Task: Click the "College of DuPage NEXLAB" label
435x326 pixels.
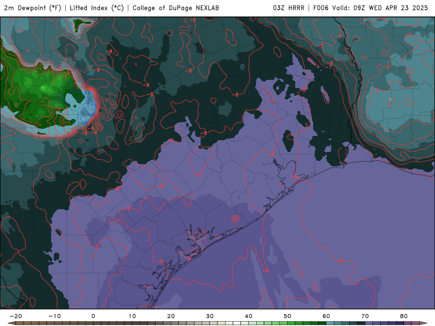Action: point(176,8)
